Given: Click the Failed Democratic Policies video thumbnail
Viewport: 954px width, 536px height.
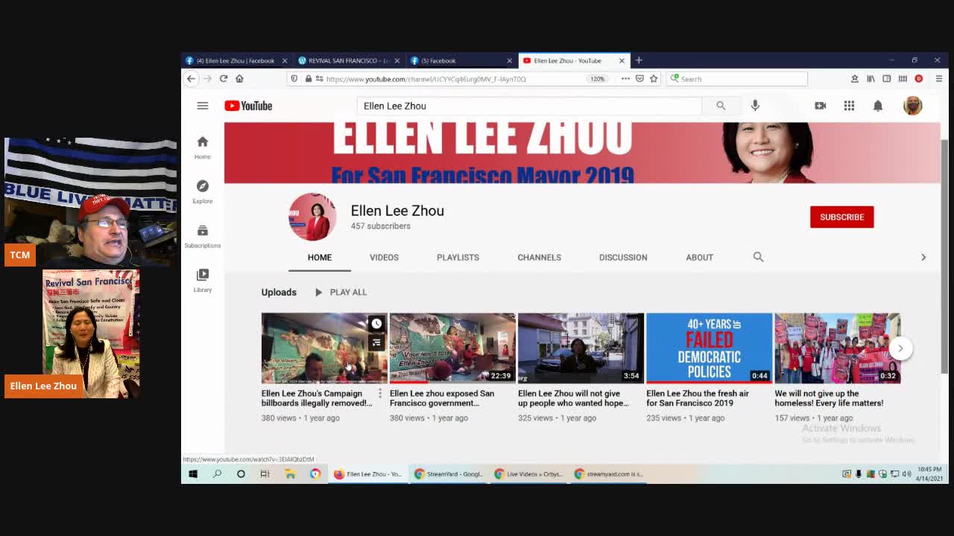Looking at the screenshot, I should coord(709,348).
